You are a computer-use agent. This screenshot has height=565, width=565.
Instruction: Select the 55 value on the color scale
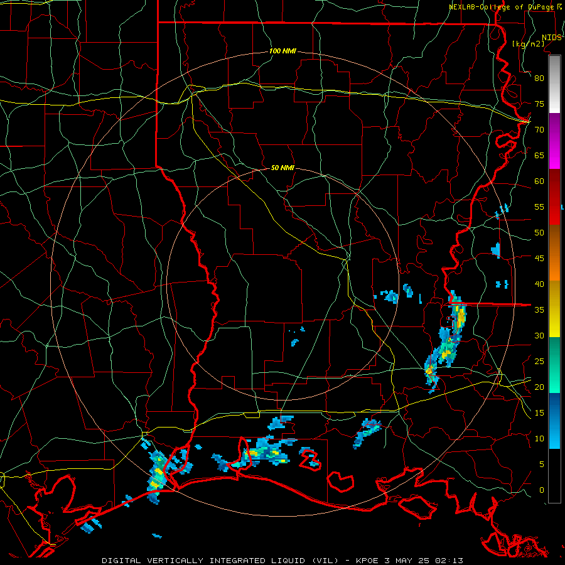click(539, 207)
